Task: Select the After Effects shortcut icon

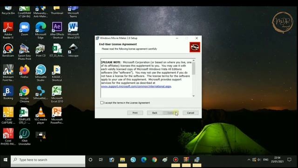Action: [57, 30]
